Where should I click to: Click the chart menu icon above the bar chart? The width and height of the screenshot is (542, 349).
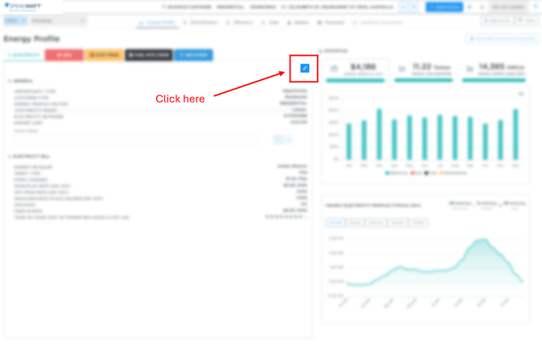[x=520, y=94]
